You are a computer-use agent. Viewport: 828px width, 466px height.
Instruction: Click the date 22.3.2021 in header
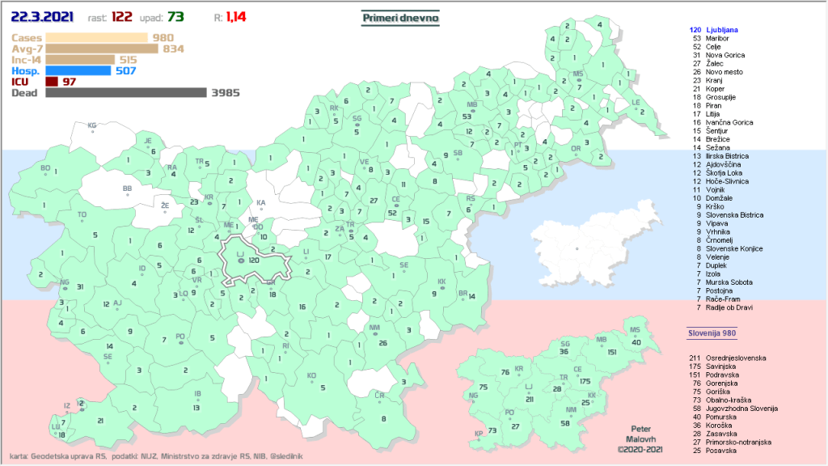[x=42, y=16]
